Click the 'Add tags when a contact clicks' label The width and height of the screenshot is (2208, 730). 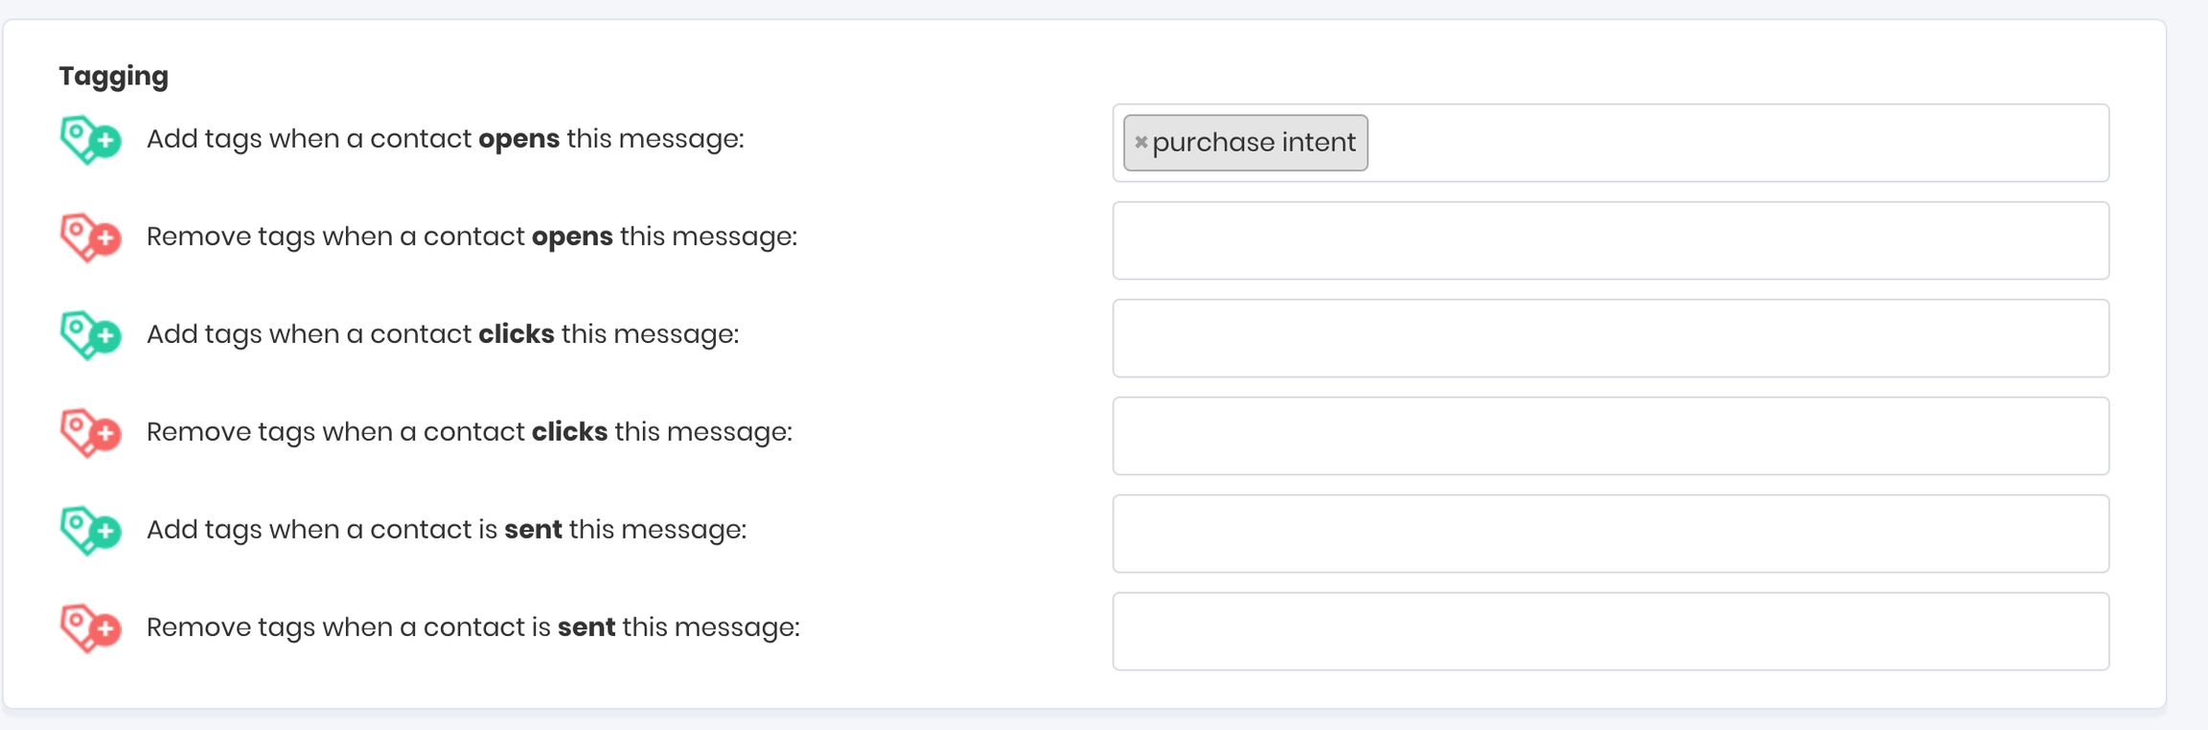pos(442,334)
